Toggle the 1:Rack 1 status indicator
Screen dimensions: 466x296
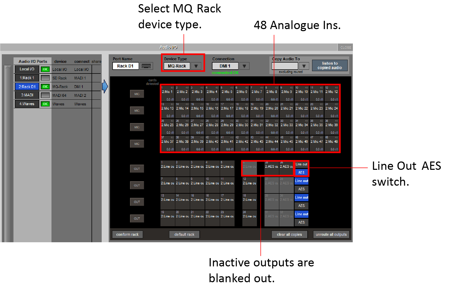[x=45, y=78]
